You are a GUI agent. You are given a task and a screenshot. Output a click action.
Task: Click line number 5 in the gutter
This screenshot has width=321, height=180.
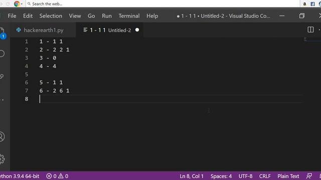27,74
